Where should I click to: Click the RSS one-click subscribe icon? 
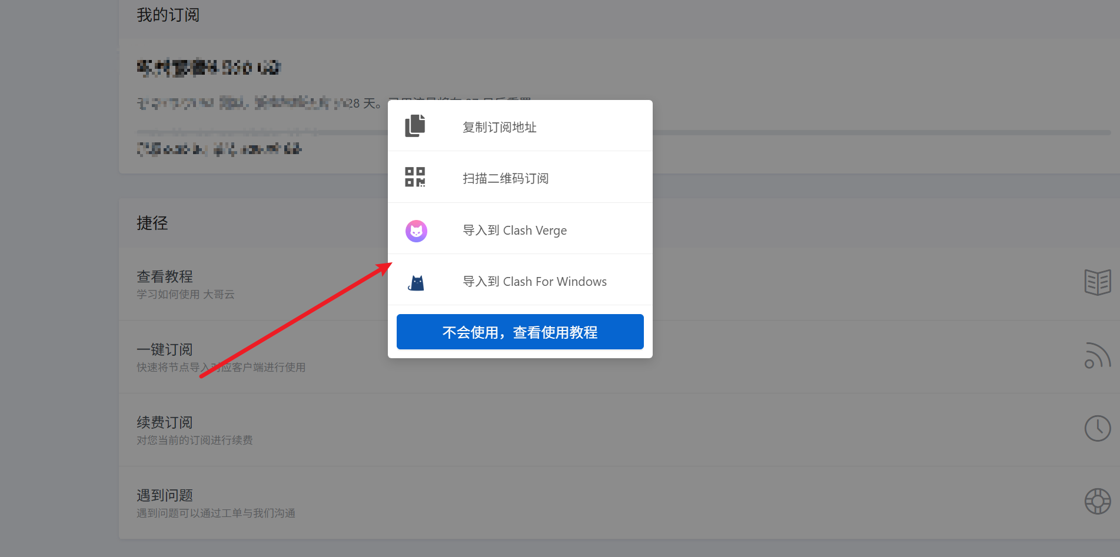(1098, 355)
